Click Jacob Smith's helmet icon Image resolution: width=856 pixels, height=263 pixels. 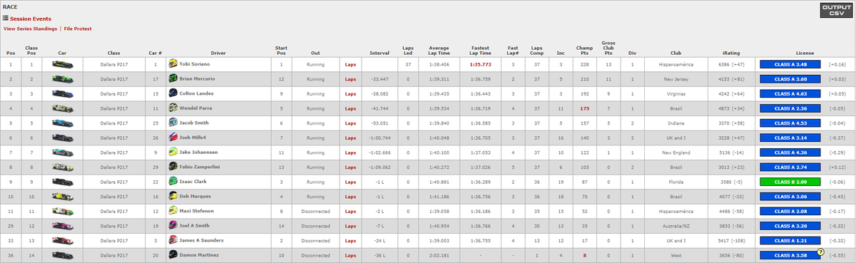(x=173, y=123)
